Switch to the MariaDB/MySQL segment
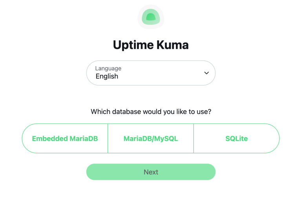301x209 pixels. click(151, 139)
